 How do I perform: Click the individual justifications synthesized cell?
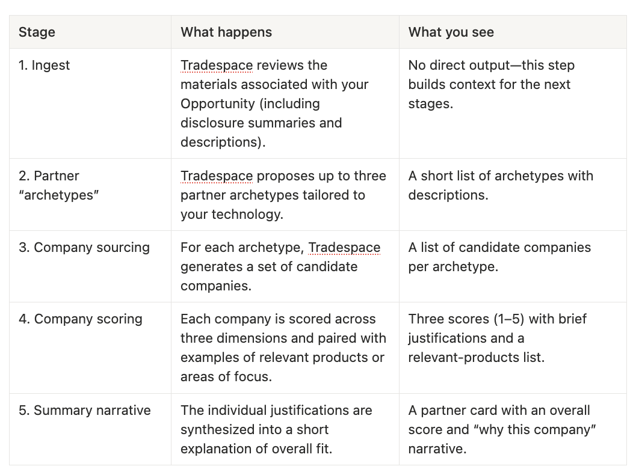click(285, 429)
